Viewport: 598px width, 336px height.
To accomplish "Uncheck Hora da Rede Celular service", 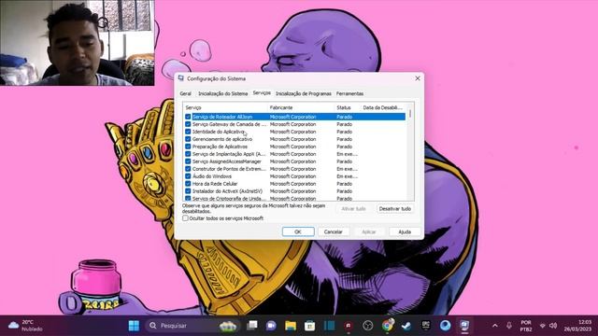I will tap(188, 184).
